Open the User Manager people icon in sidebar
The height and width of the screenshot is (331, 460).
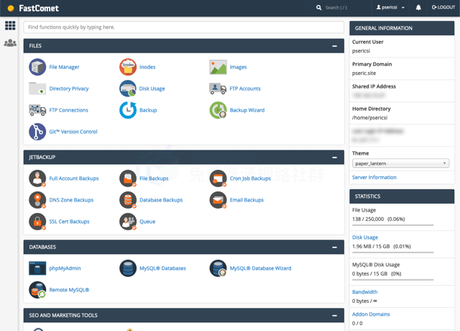[x=10, y=43]
